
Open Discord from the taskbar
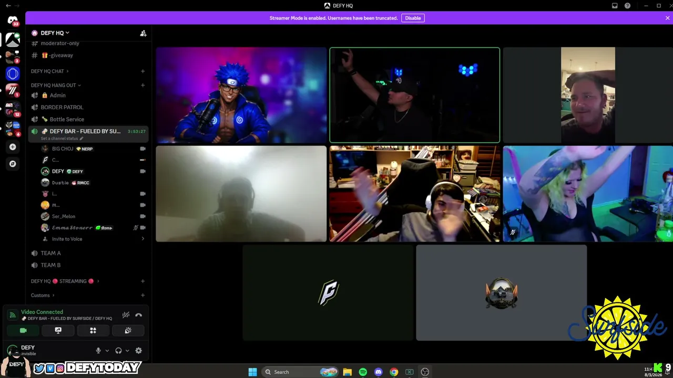(x=378, y=372)
